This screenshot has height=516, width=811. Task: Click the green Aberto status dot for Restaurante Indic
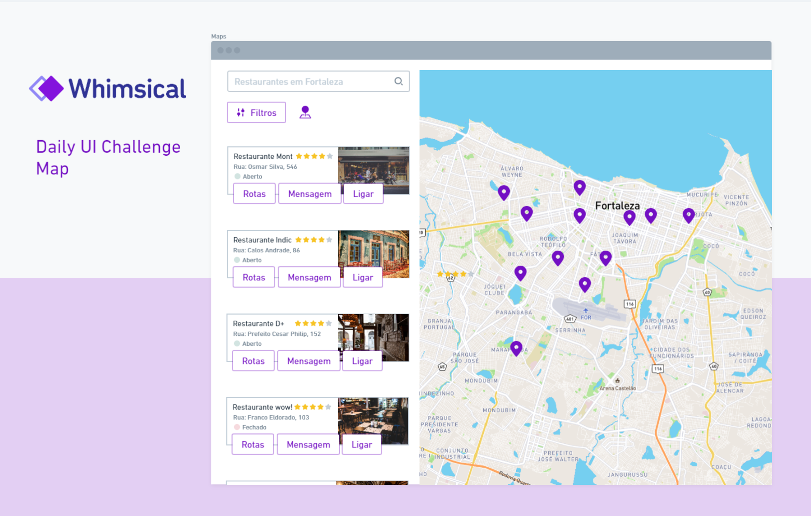(237, 260)
